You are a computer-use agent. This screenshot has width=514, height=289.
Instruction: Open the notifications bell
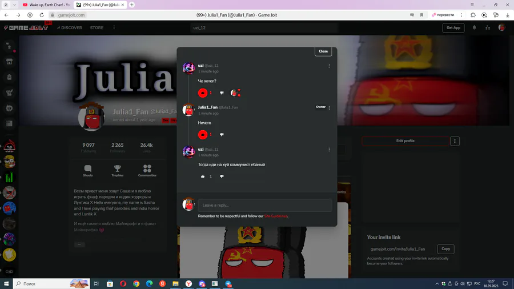pos(475,27)
